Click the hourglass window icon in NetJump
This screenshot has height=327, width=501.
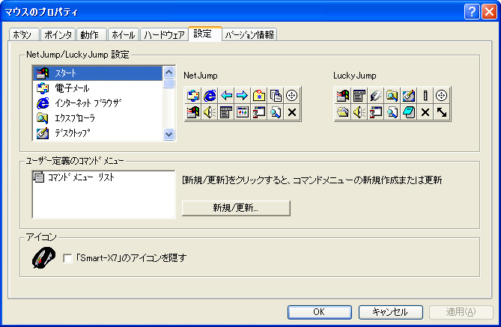259,112
